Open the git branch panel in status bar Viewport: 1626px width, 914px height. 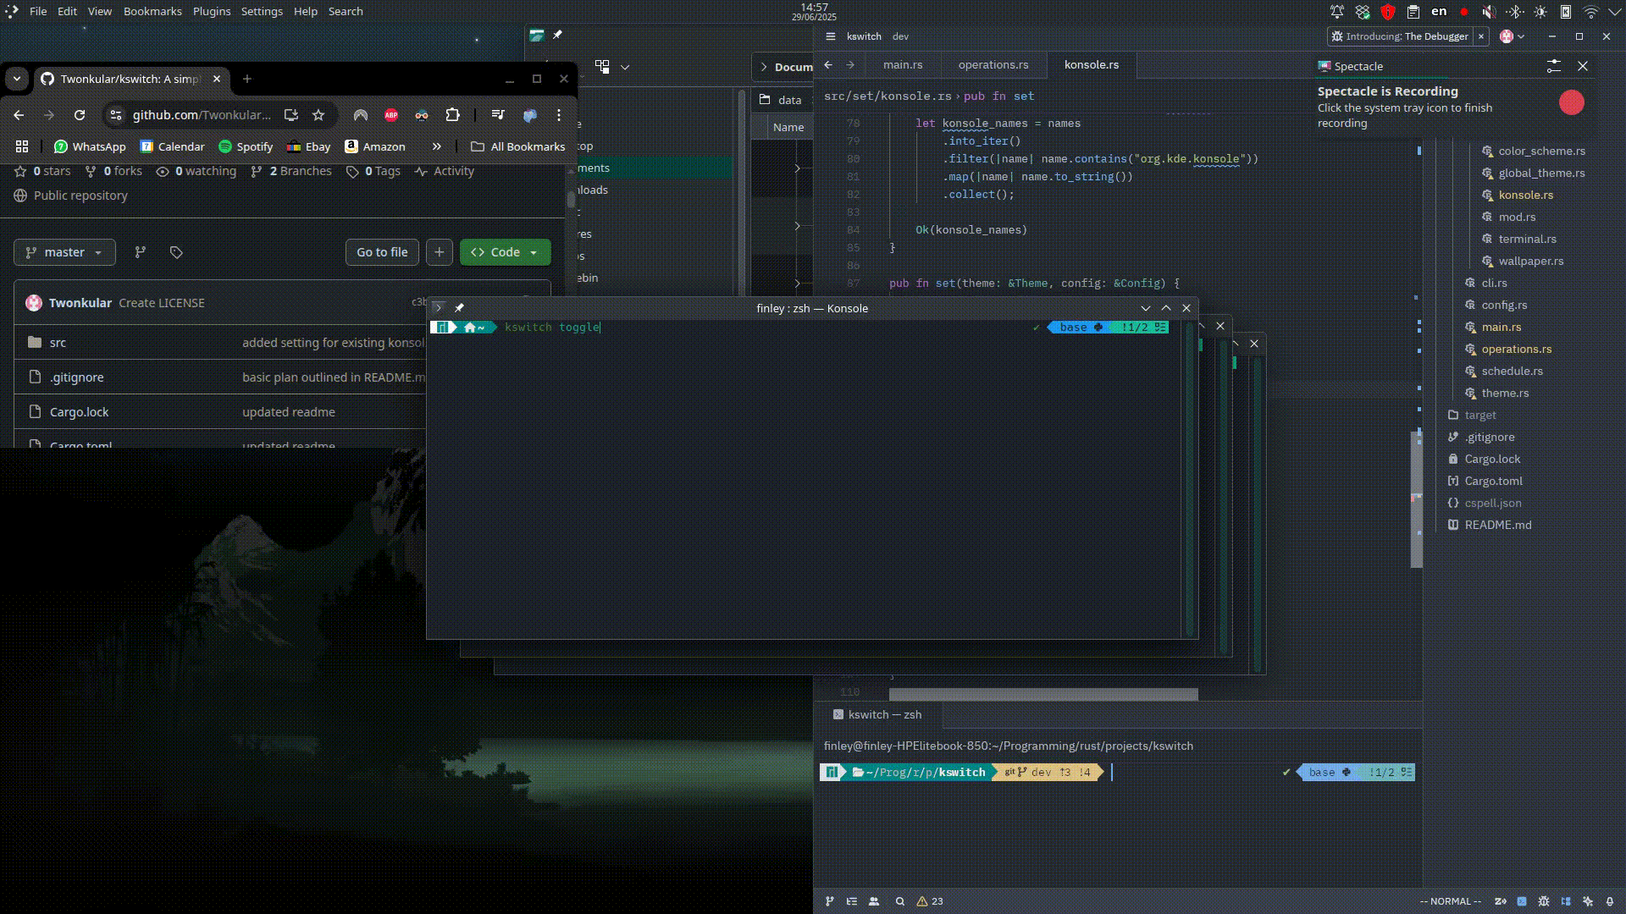(830, 901)
